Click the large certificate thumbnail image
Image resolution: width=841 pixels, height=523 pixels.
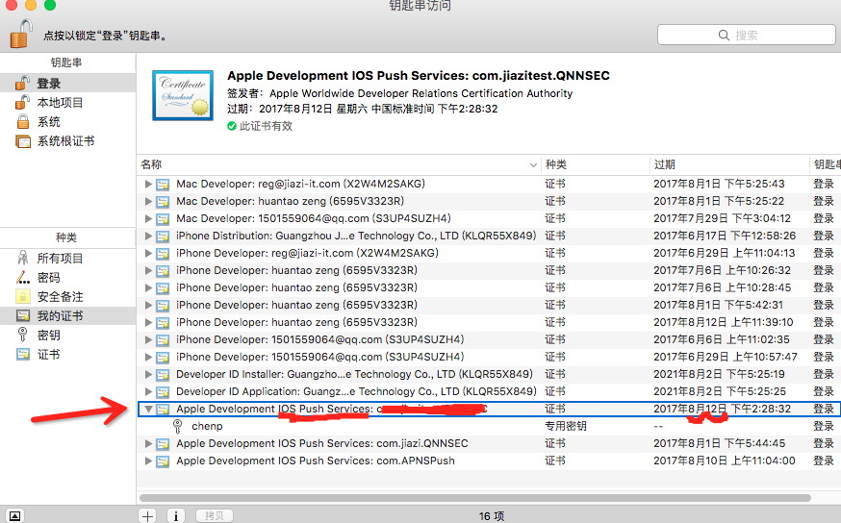(x=183, y=95)
